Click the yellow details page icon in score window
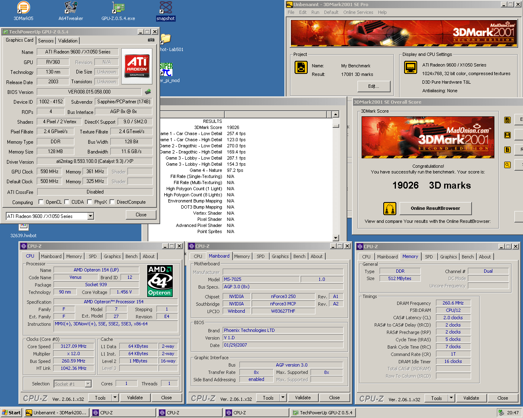 [x=507, y=150]
